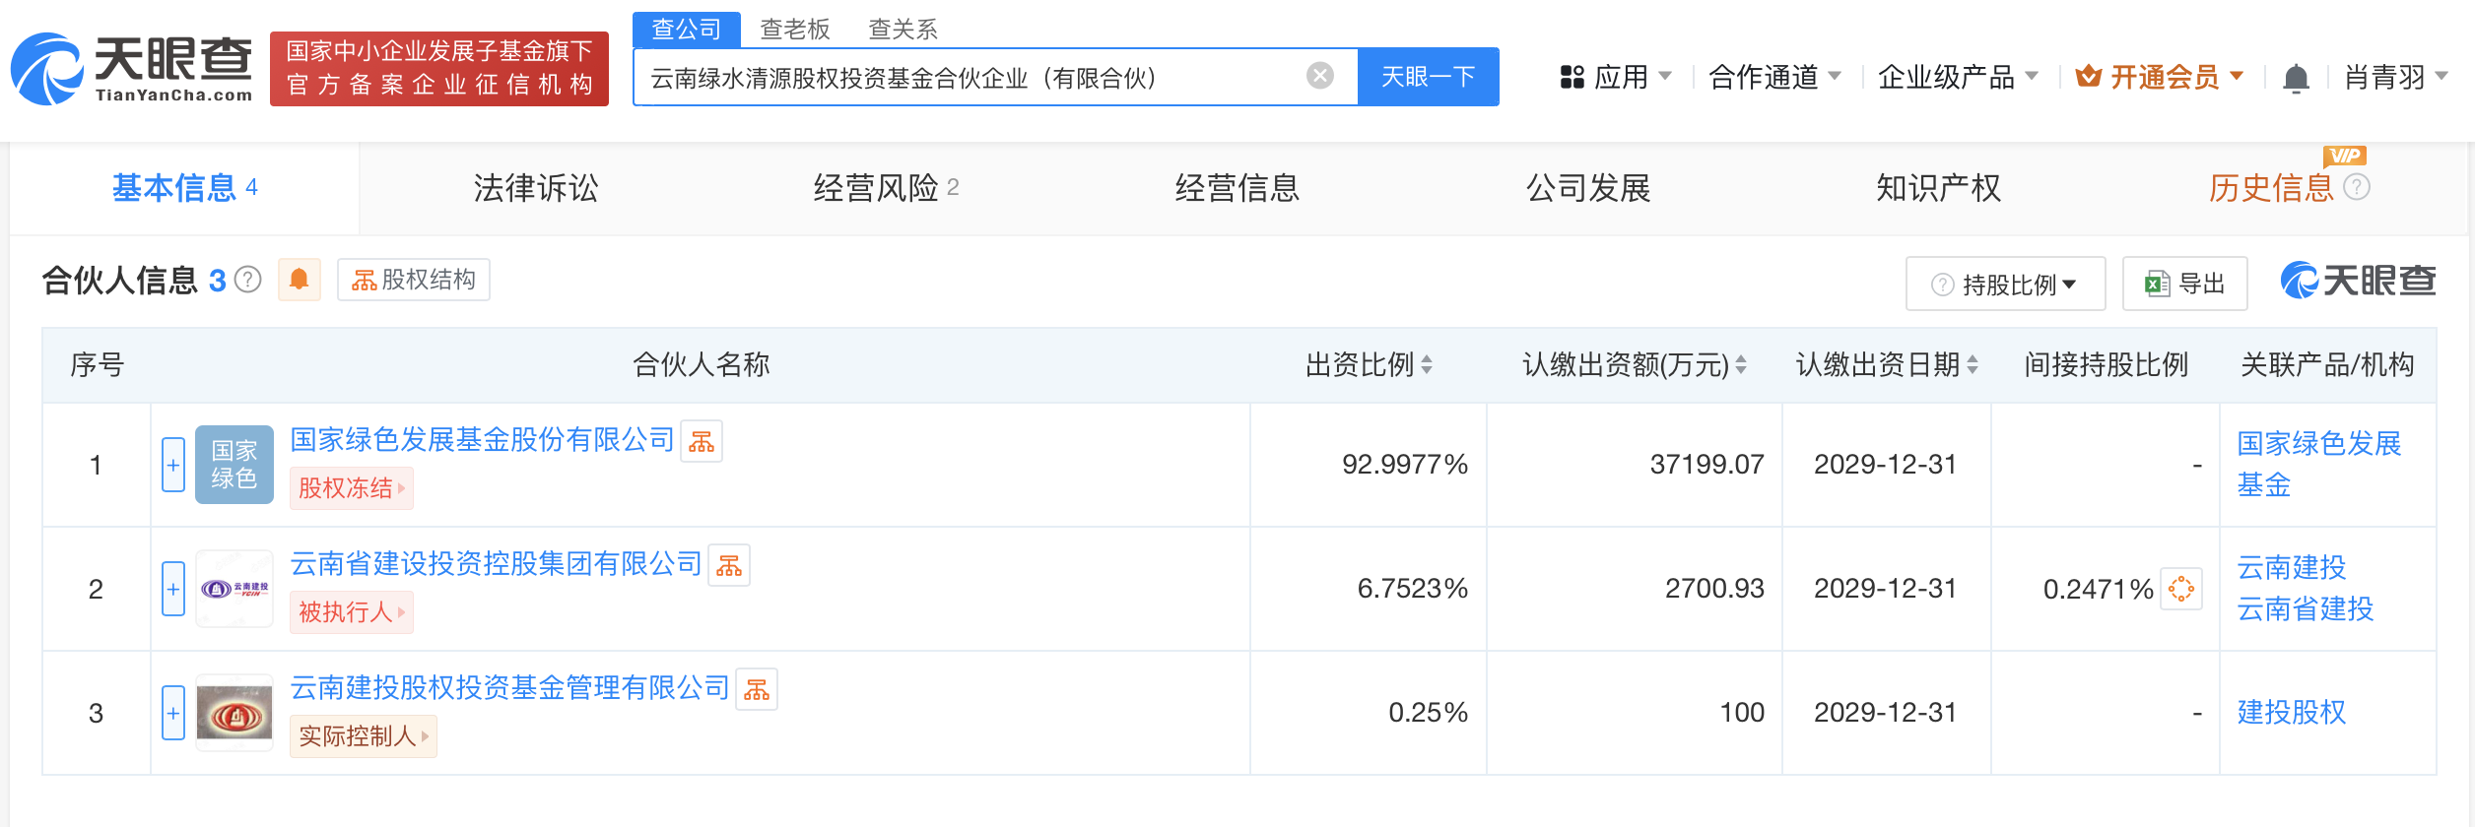
Task: Select the 知识产权 tab
Action: coord(1939,188)
